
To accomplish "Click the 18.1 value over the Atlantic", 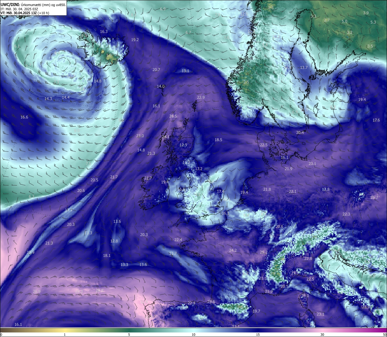I will (x=107, y=255).
